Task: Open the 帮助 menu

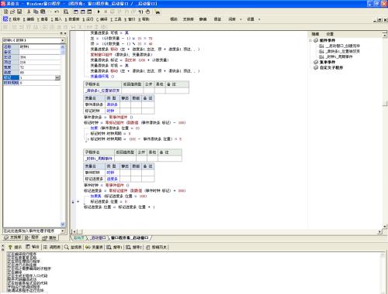Action: click(x=144, y=19)
